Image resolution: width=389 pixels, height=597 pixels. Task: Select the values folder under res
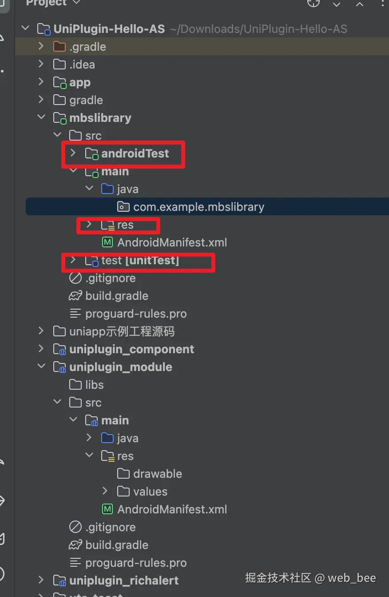[150, 491]
